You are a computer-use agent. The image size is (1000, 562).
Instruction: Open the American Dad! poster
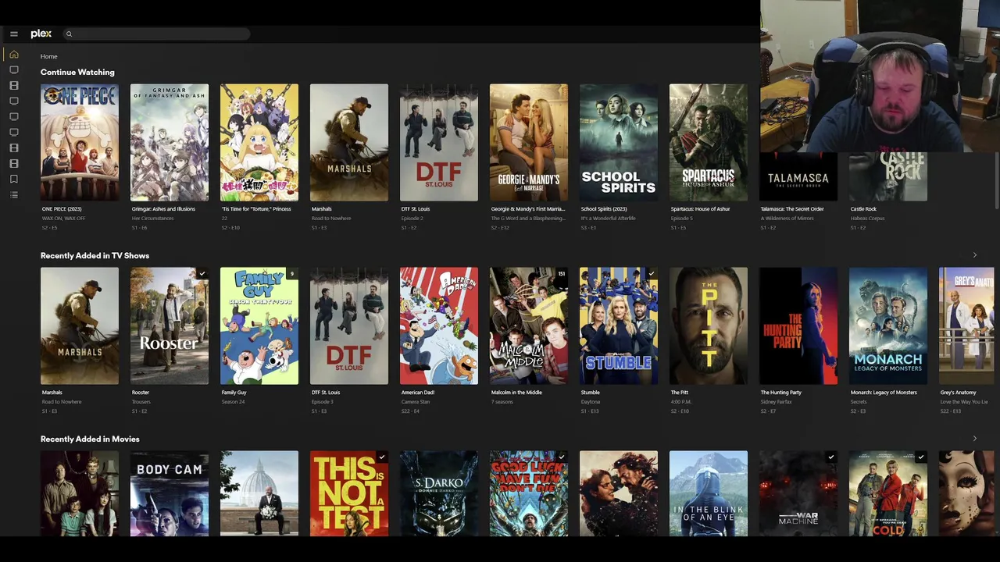coord(439,325)
